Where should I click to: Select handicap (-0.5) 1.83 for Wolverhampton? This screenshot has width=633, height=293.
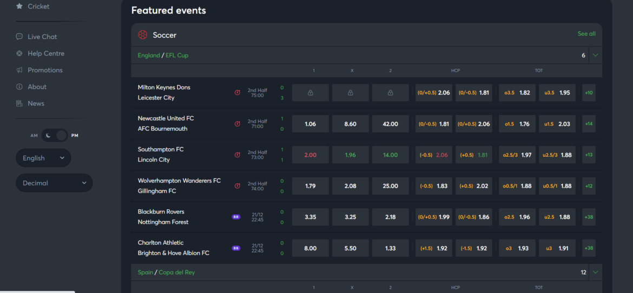pos(434,186)
